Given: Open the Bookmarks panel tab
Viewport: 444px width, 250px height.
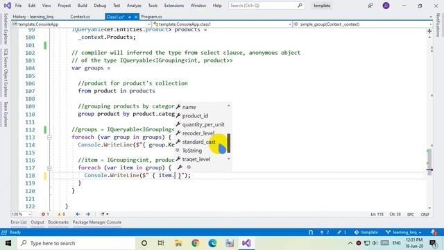Looking at the screenshot, I should point(58,222).
